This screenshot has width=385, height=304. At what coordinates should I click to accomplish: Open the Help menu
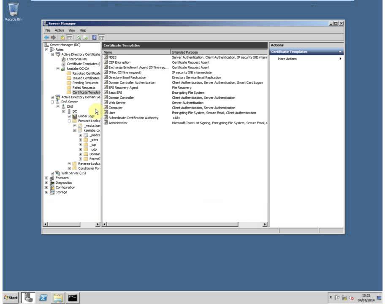point(83,30)
